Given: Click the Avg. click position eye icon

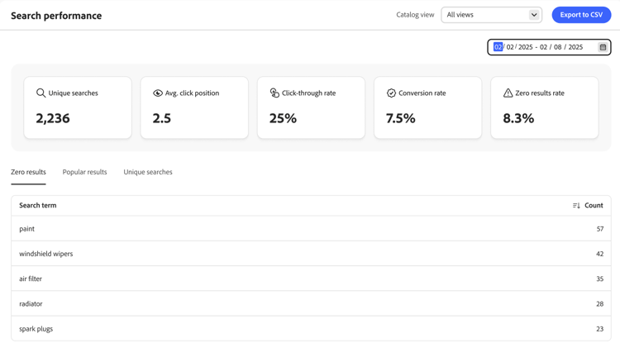Looking at the screenshot, I should coord(158,93).
